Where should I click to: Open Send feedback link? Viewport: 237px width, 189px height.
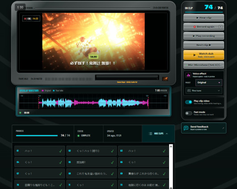(x=203, y=128)
